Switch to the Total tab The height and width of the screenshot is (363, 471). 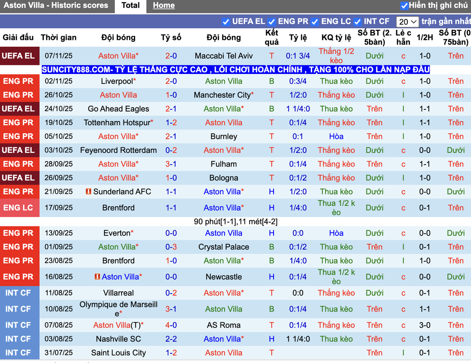pos(130,5)
